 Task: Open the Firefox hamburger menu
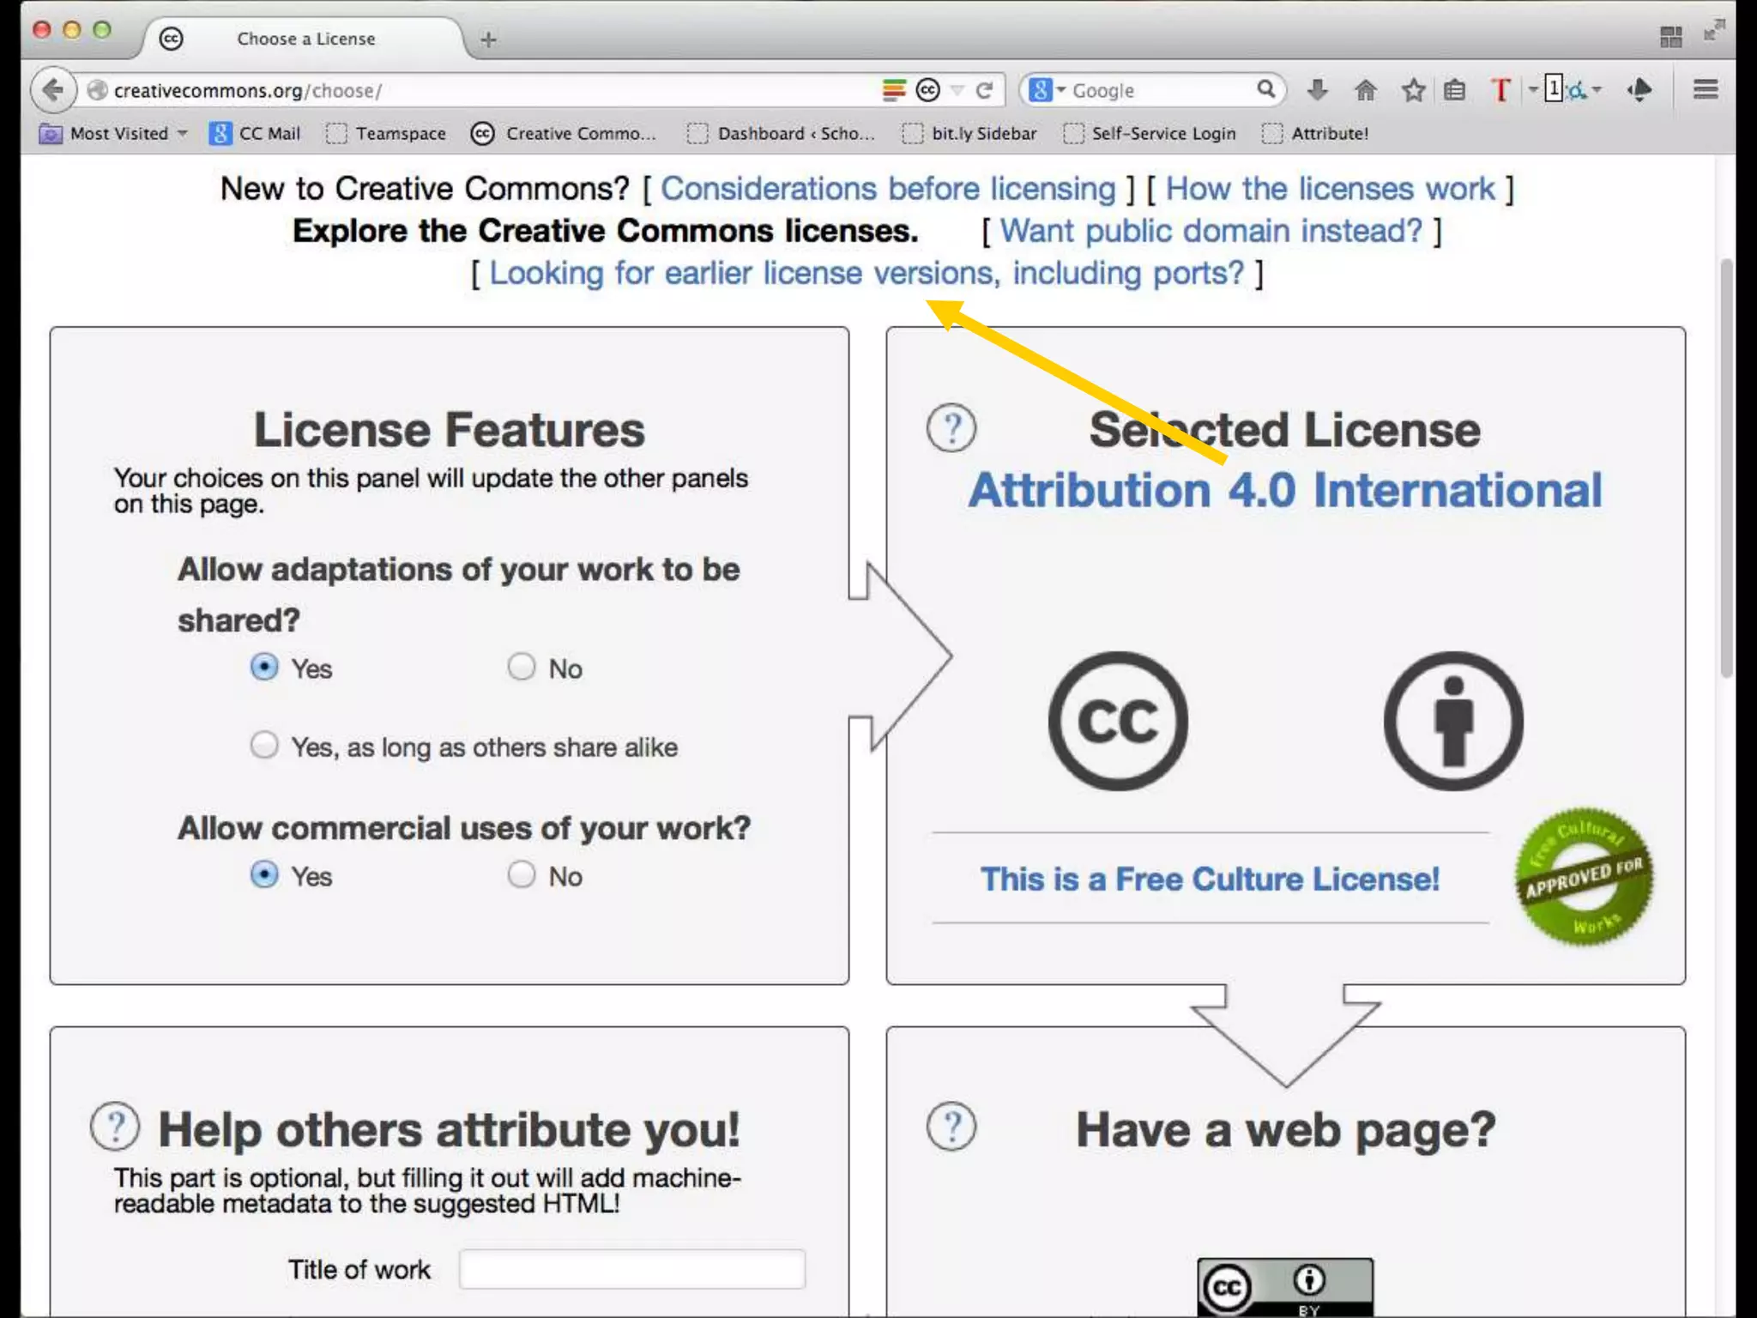[1706, 89]
